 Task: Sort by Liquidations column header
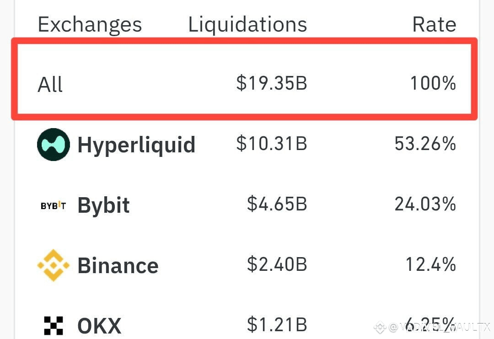click(x=247, y=24)
